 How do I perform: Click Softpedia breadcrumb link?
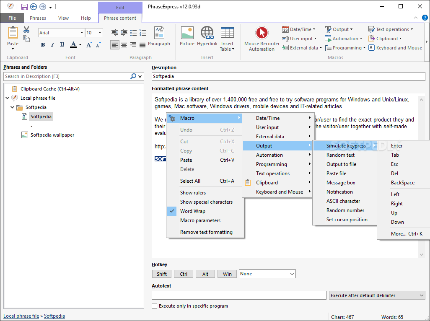54,316
